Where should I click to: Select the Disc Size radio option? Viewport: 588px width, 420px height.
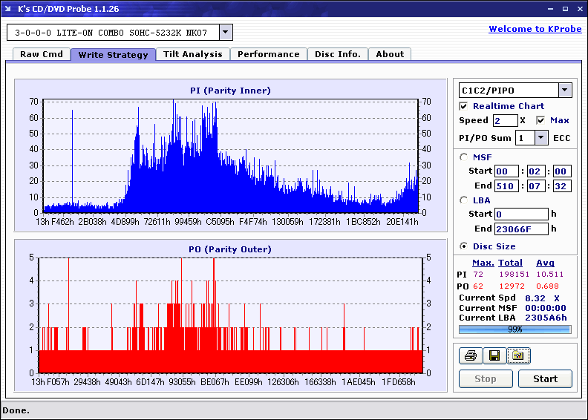pyautogui.click(x=464, y=246)
